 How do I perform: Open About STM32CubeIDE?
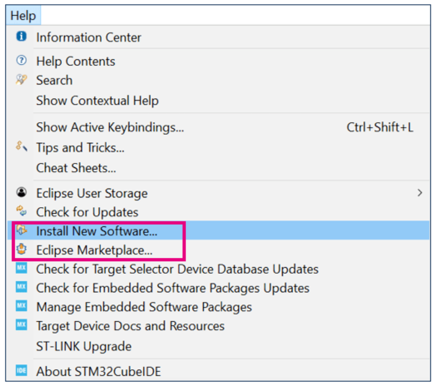pyautogui.click(x=99, y=371)
